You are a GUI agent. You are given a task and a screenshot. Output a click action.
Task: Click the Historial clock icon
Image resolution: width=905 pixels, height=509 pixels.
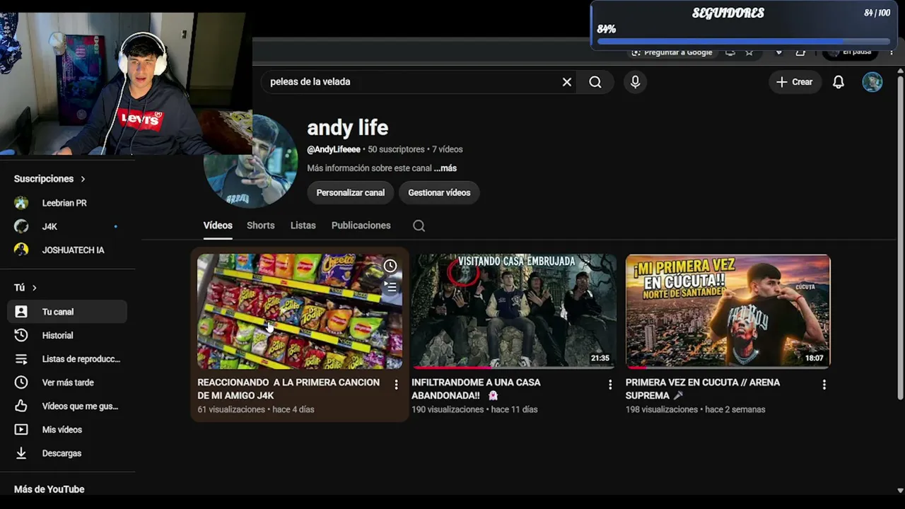pos(21,335)
